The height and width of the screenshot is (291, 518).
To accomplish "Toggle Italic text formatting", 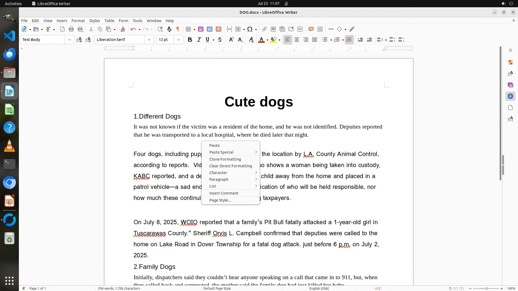I will coord(199,40).
